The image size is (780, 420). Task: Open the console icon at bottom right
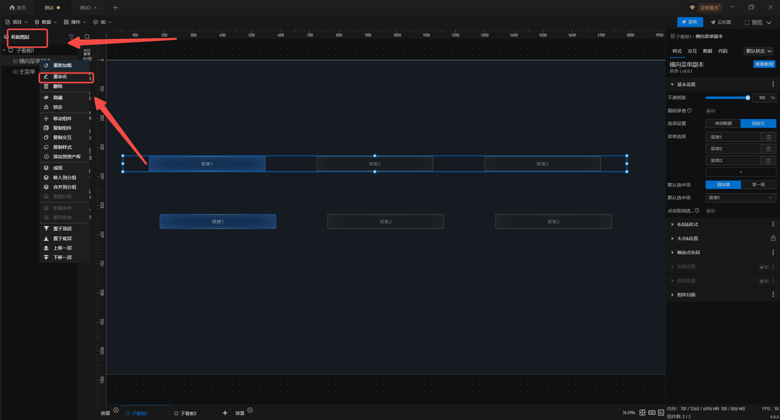(x=661, y=413)
